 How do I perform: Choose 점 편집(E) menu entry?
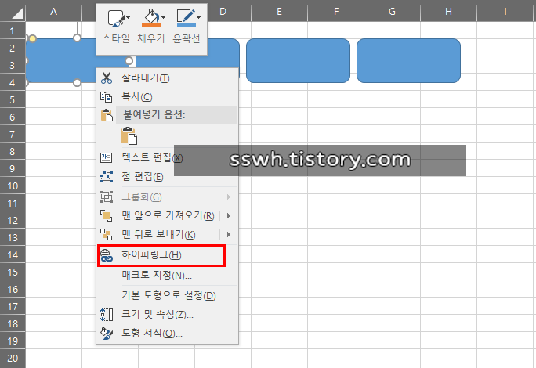[167, 177]
